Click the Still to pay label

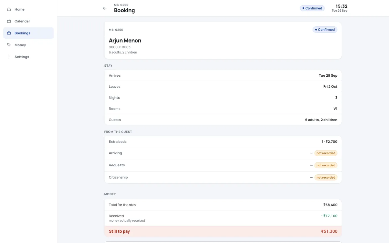tap(119, 231)
